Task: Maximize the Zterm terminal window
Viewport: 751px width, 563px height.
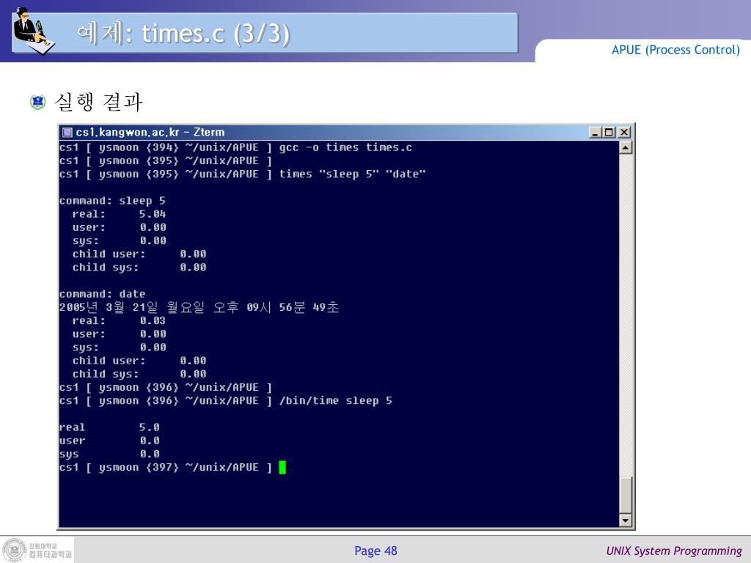Action: (609, 132)
